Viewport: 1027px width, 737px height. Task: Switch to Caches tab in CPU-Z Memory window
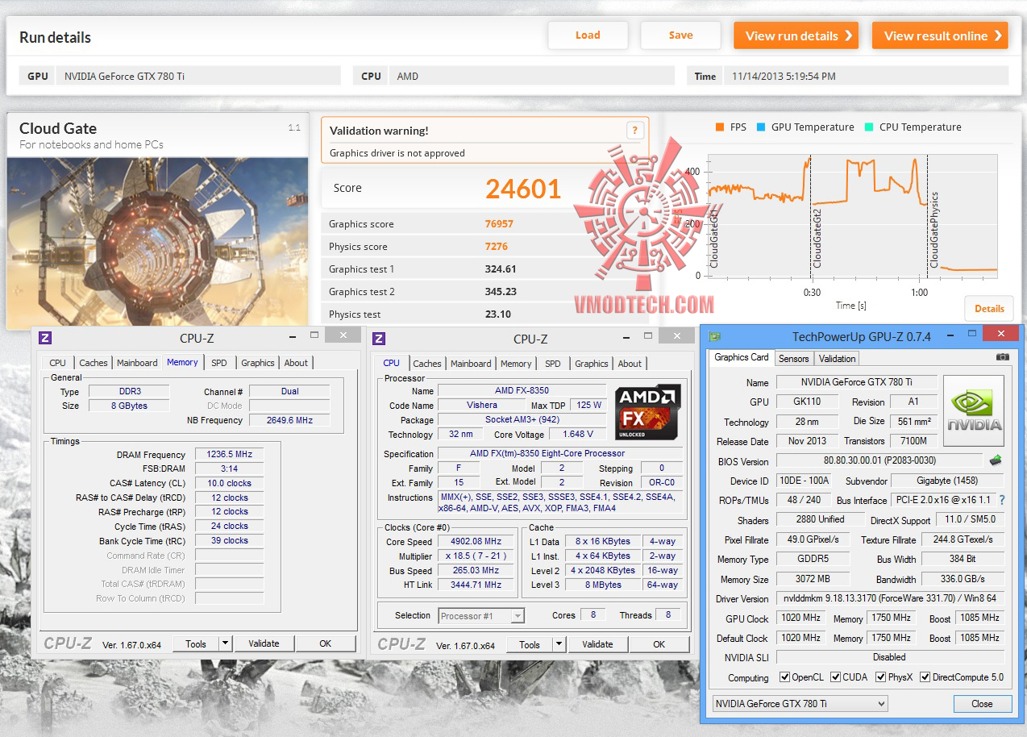pyautogui.click(x=93, y=363)
